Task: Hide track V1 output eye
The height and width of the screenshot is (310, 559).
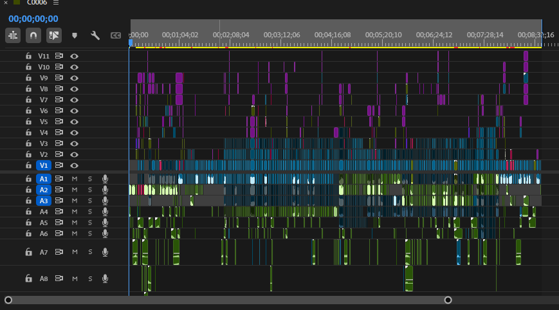Action: [x=74, y=165]
